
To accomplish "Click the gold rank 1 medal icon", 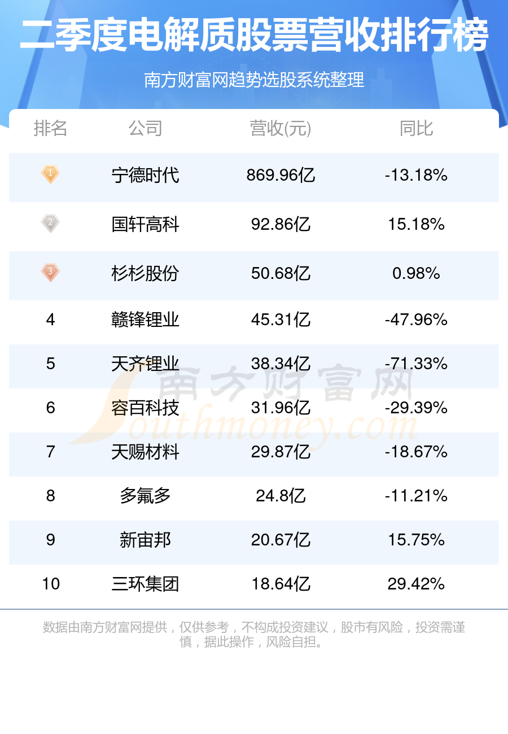I will [50, 174].
